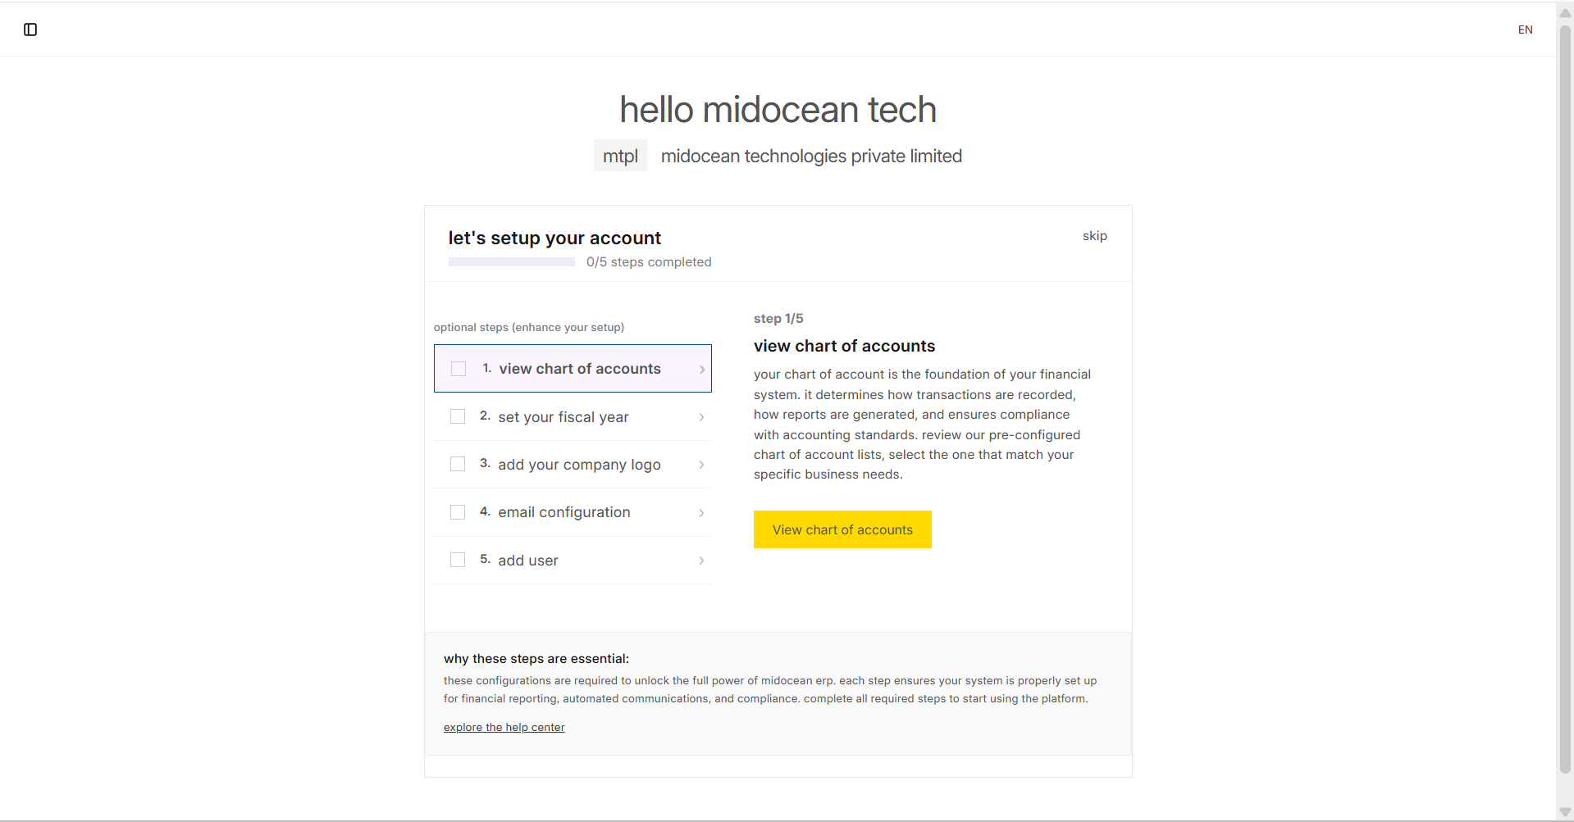Click the "skip" link
The width and height of the screenshot is (1574, 822).
click(1094, 236)
